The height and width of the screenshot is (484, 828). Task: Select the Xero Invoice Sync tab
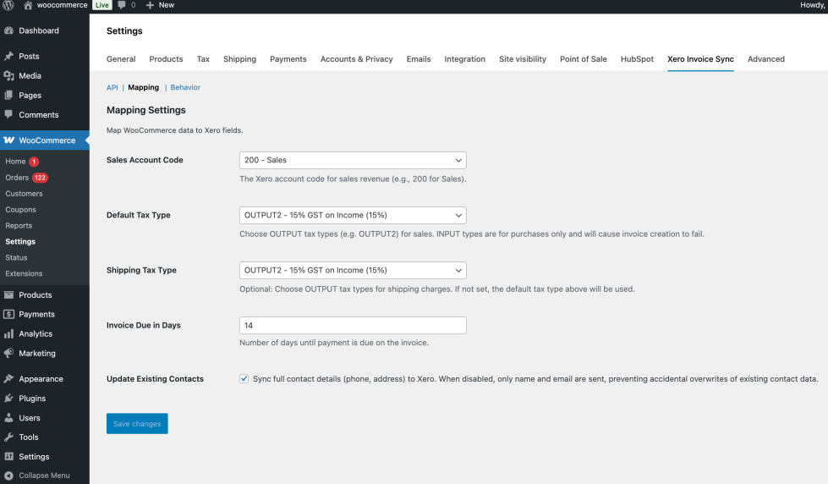[x=700, y=59]
